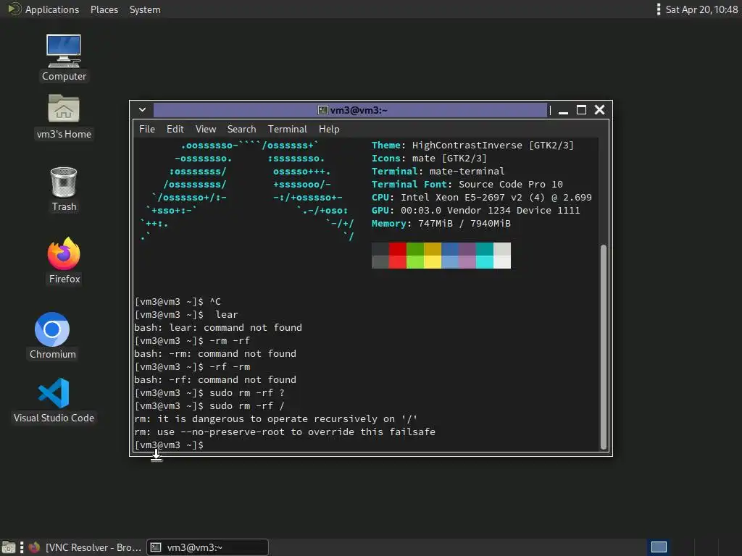Open the File menu in terminal
Viewport: 742px width, 556px height.
pyautogui.click(x=146, y=129)
